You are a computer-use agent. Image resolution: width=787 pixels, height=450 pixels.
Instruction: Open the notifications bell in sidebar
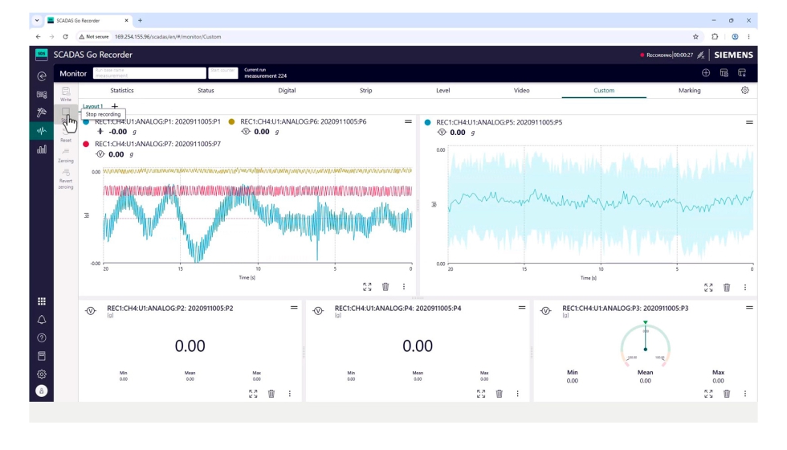(42, 320)
